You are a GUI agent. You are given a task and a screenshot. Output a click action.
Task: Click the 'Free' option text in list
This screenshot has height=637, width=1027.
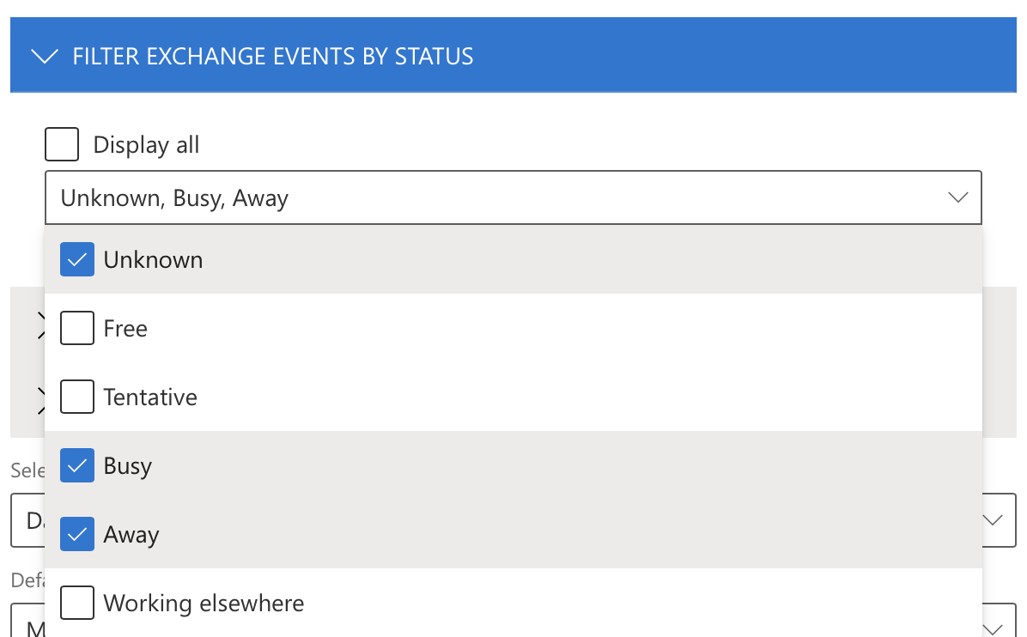(125, 329)
